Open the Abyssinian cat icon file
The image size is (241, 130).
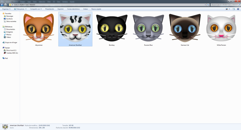coord(39,28)
